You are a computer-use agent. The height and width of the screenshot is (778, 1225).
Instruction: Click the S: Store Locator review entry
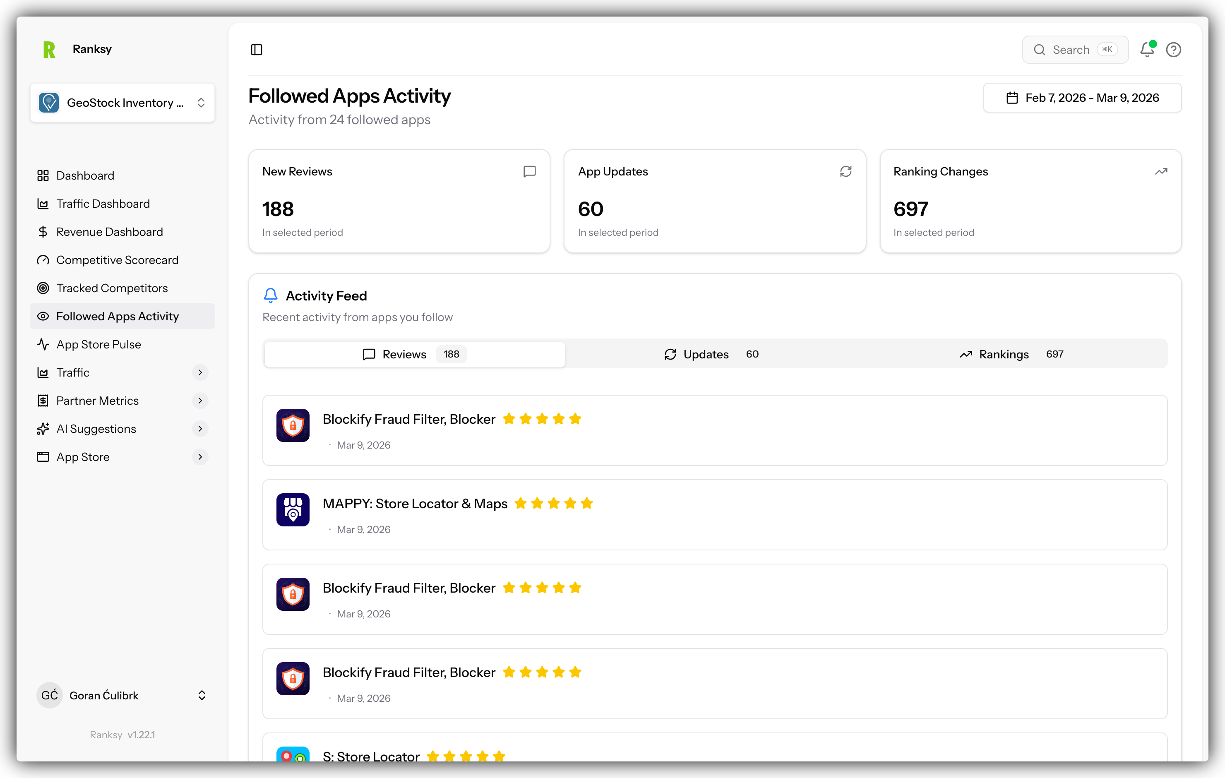point(715,747)
